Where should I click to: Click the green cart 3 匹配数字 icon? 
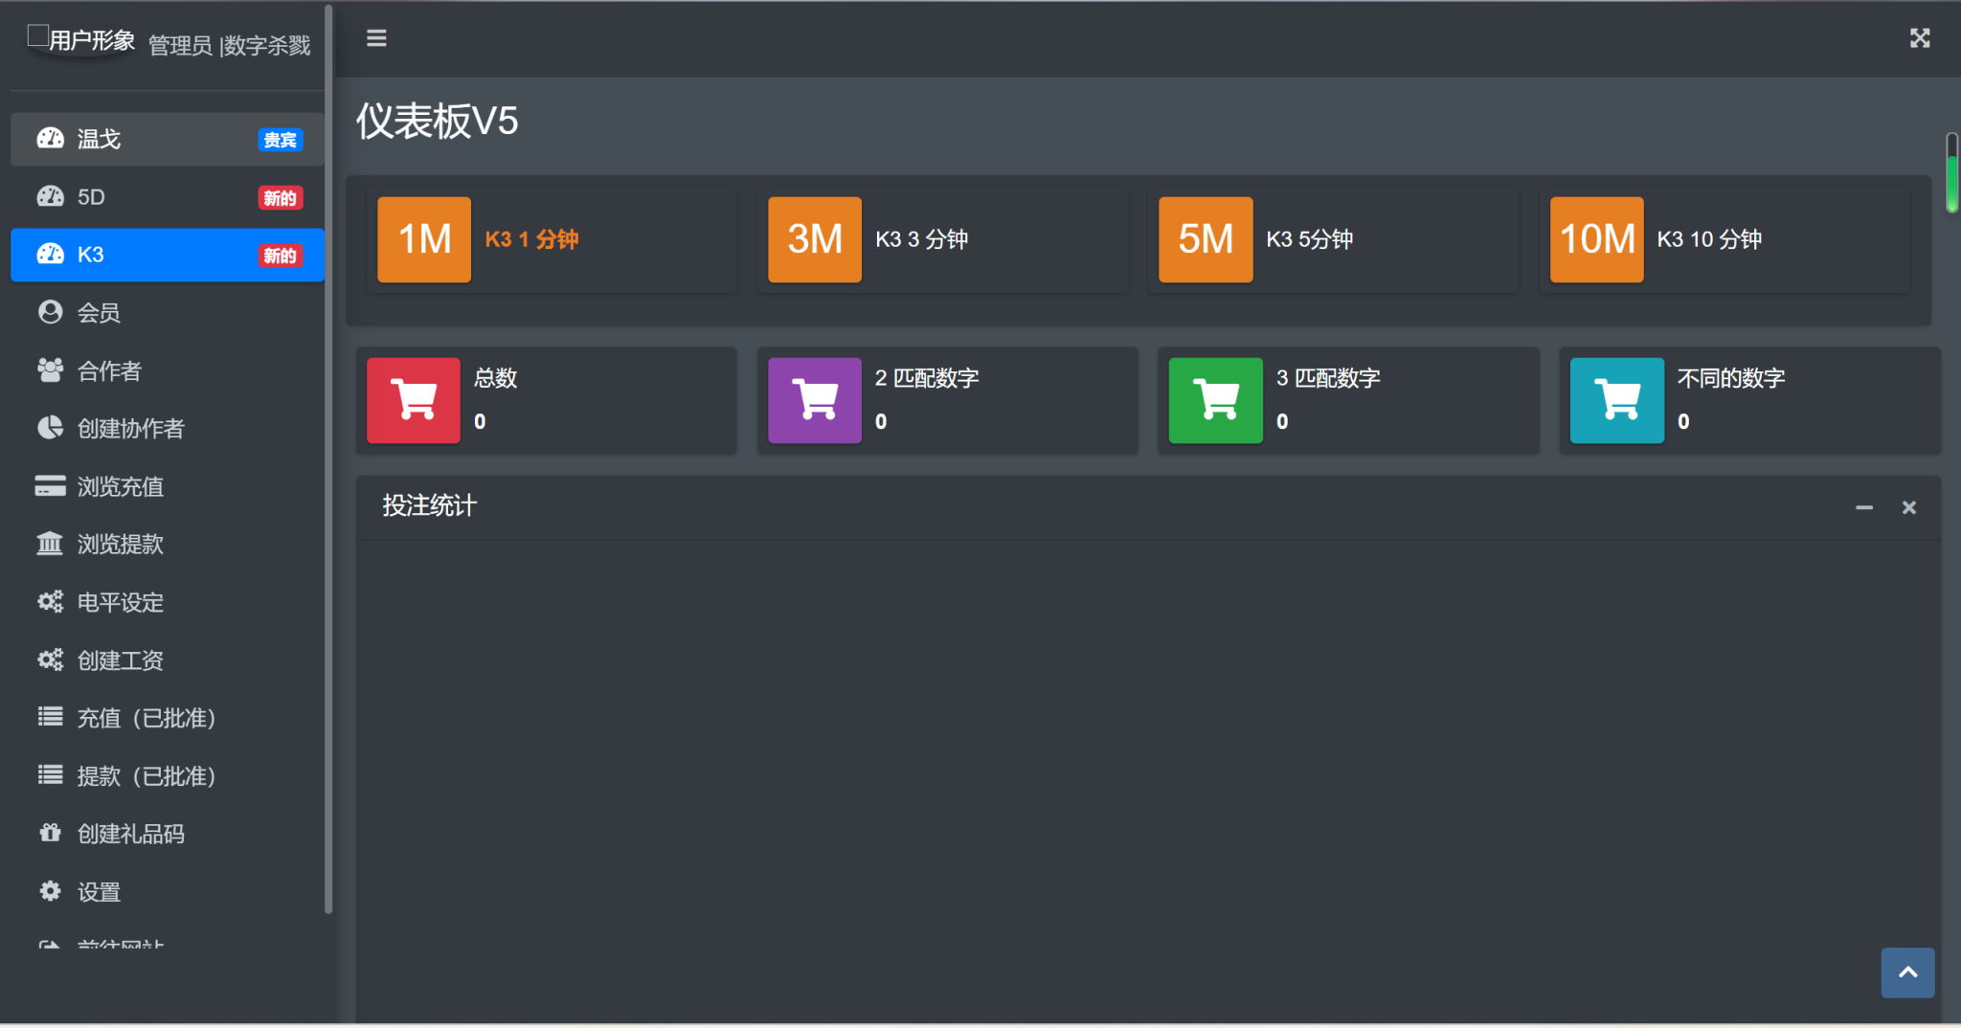coord(1216,400)
